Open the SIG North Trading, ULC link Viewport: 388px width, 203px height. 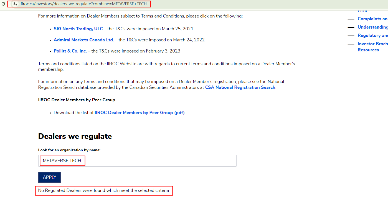coord(78,29)
